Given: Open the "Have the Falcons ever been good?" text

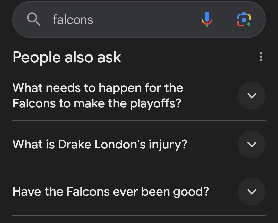Looking at the screenshot, I should click(111, 192).
